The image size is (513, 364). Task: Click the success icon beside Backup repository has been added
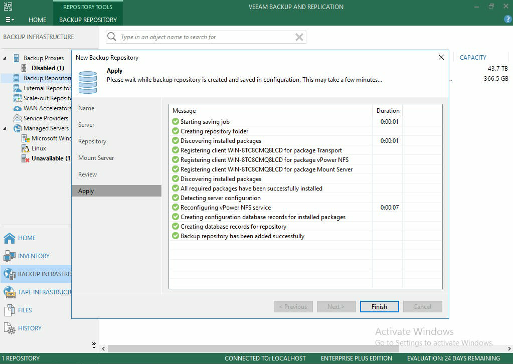point(176,236)
